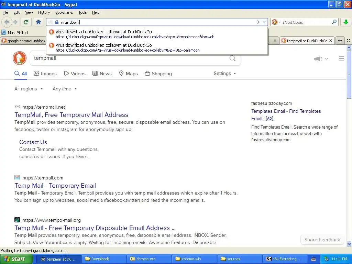This screenshot has height=264, width=352.
Task: Click the Go arrow in address bar
Action: coord(258,22)
